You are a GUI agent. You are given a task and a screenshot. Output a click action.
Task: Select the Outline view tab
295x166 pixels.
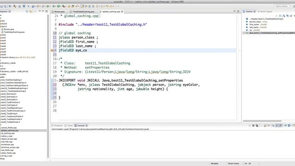(x=249, y=12)
